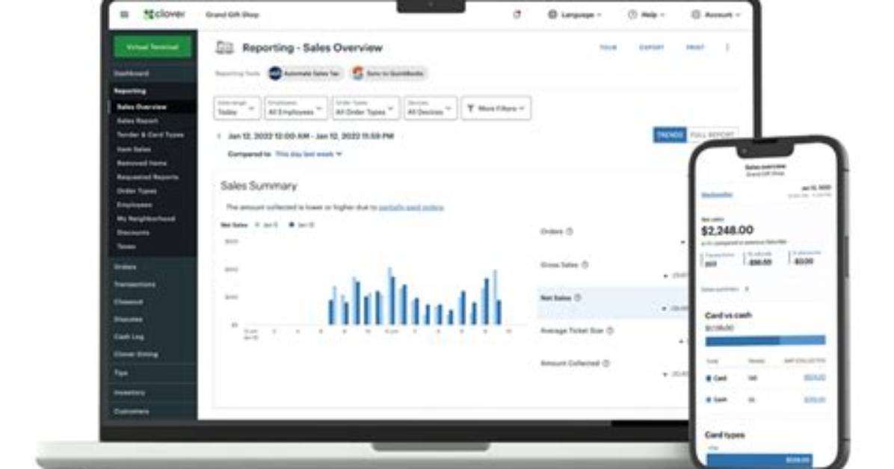Click the info icon next to Net Sales metric

pyautogui.click(x=578, y=298)
